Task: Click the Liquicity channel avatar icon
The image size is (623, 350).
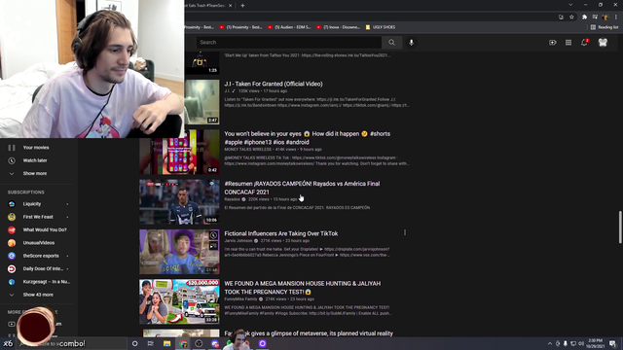Action: (x=12, y=204)
